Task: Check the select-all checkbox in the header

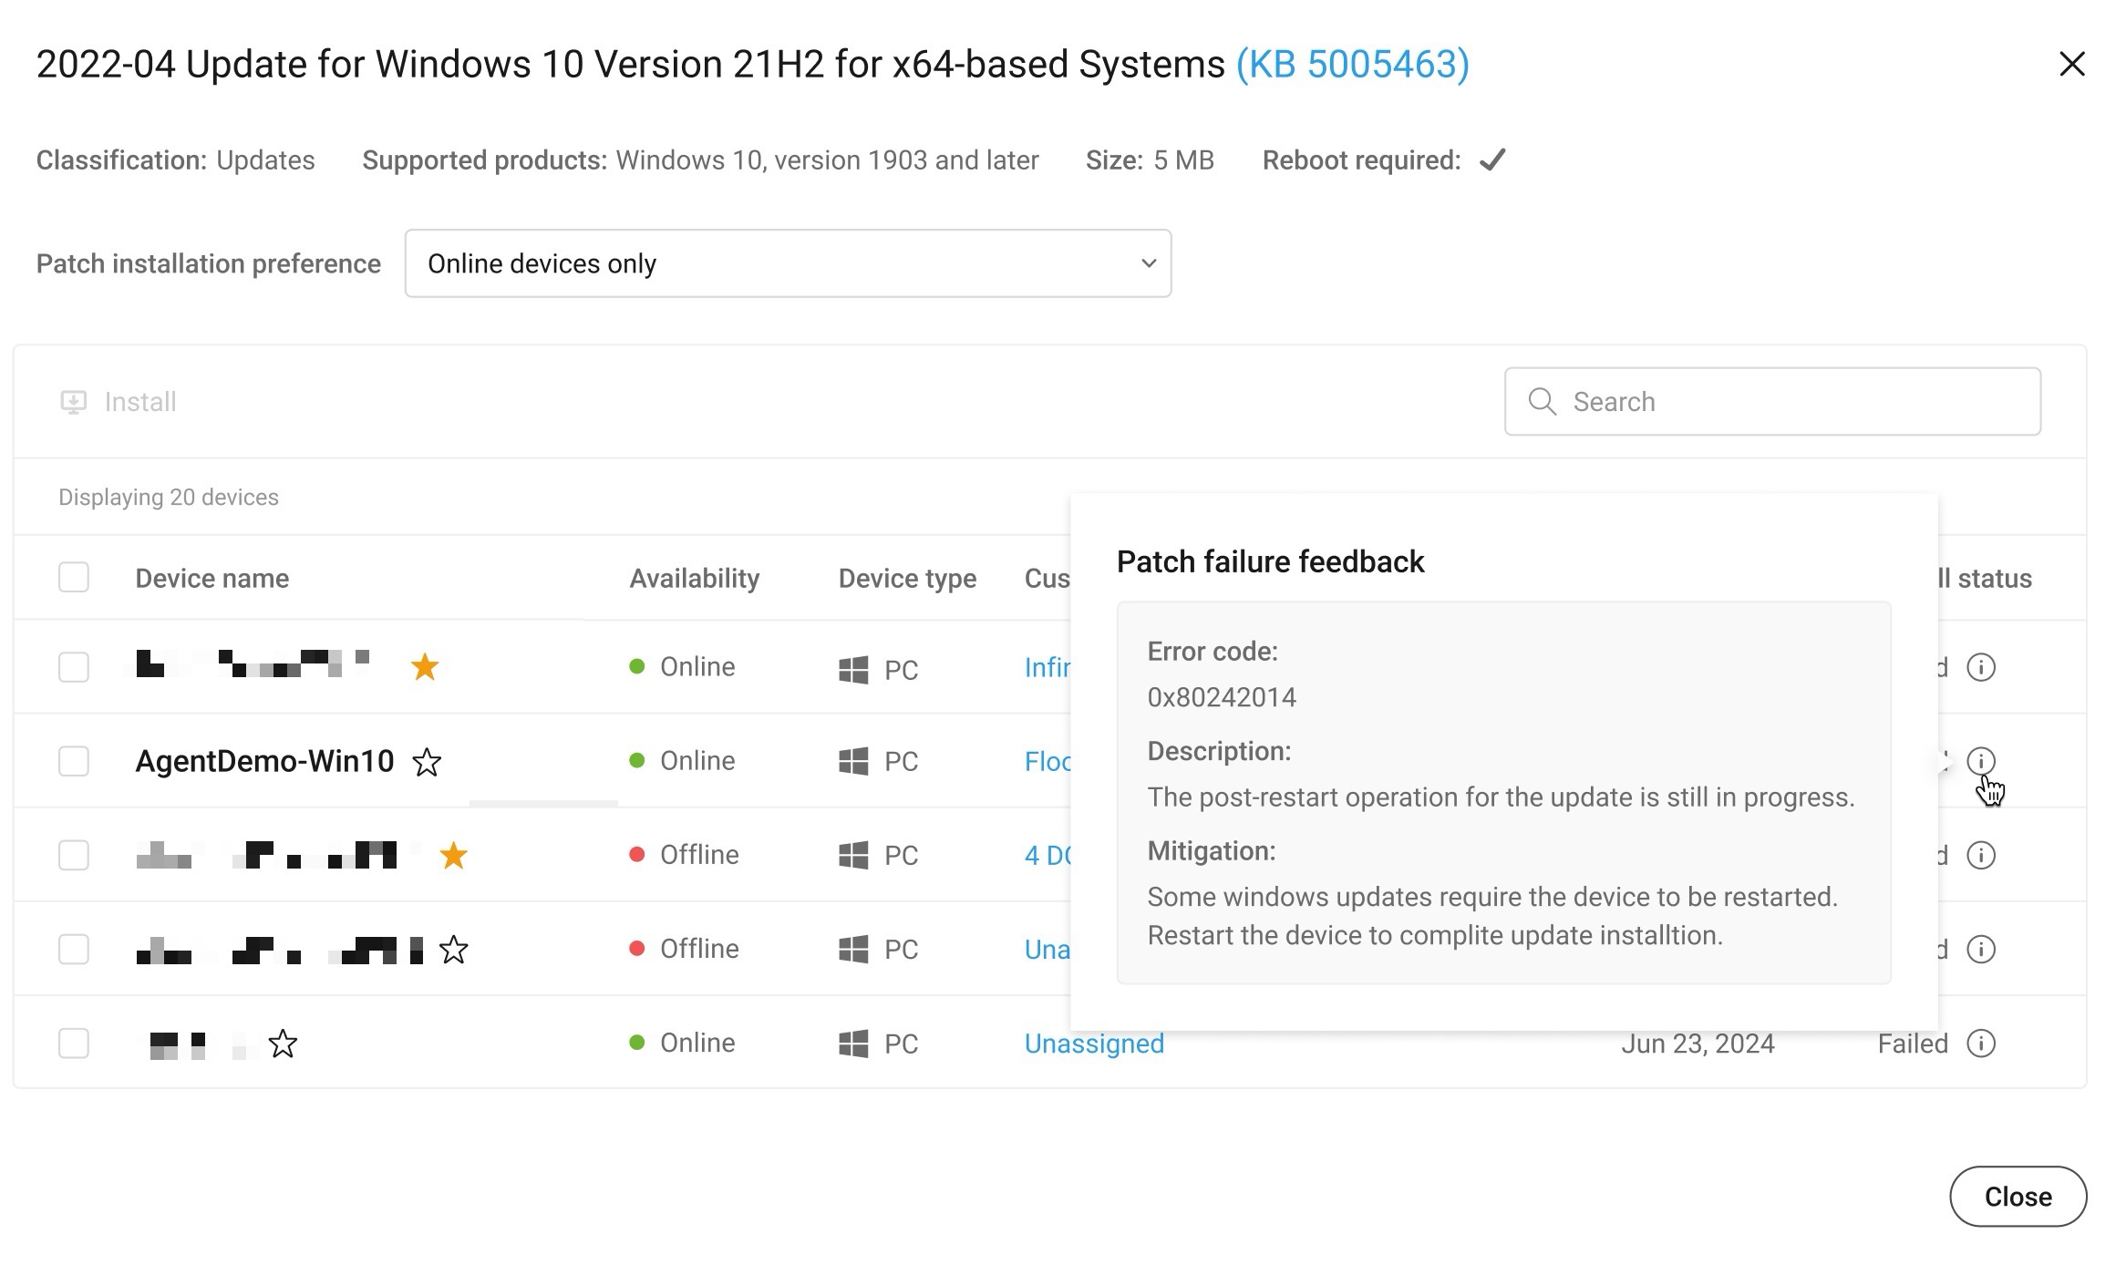Action: pos(74,578)
